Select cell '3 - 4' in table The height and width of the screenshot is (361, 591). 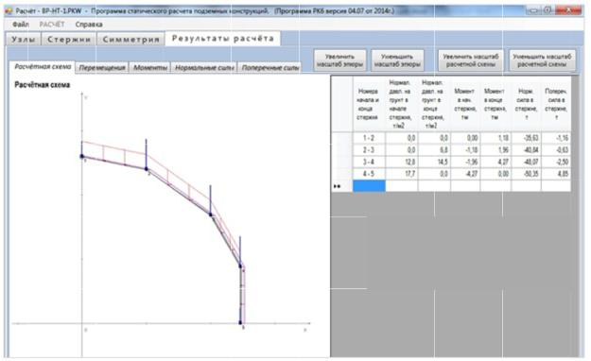[369, 162]
